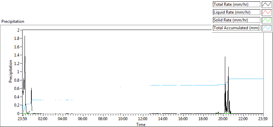Click the Total Rate black line icon
Screen dimensions: 273x127
267,4
